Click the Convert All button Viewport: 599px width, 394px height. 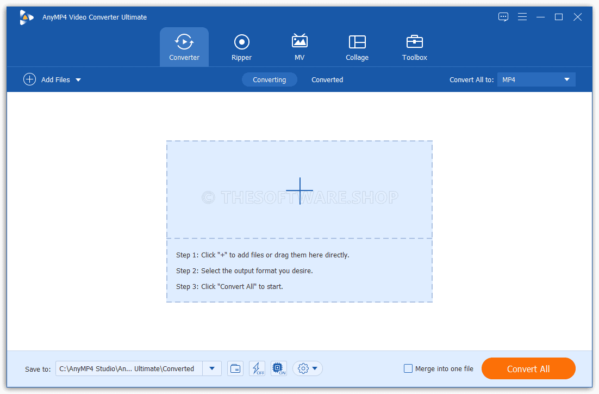[528, 369]
